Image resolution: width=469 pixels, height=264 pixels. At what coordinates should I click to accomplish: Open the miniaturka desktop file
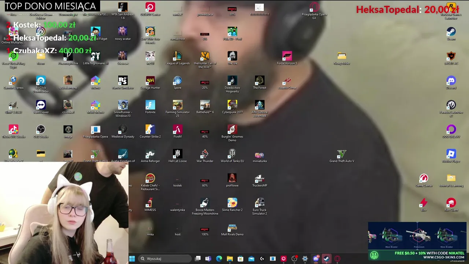pos(259,156)
